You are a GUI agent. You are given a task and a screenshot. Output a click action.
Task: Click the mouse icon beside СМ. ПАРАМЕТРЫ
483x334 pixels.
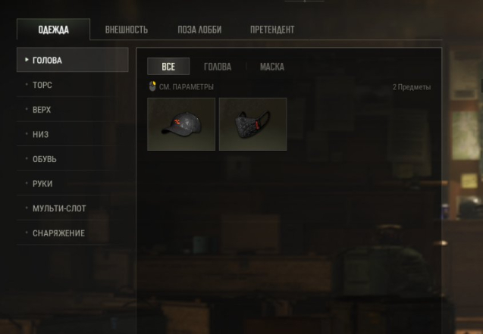152,86
